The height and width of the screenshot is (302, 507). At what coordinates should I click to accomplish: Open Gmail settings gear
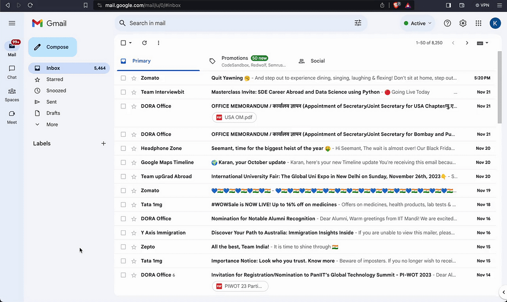[x=463, y=23]
